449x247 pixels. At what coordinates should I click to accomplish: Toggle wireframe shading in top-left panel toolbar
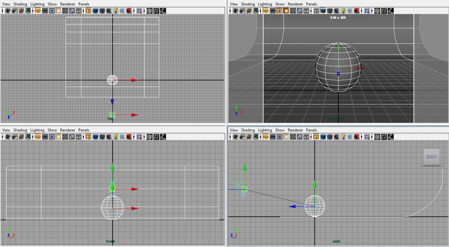[88, 10]
